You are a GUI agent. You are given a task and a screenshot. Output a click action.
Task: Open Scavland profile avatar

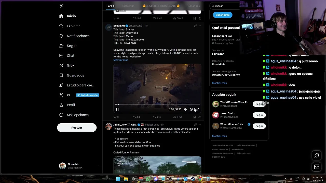(x=109, y=27)
